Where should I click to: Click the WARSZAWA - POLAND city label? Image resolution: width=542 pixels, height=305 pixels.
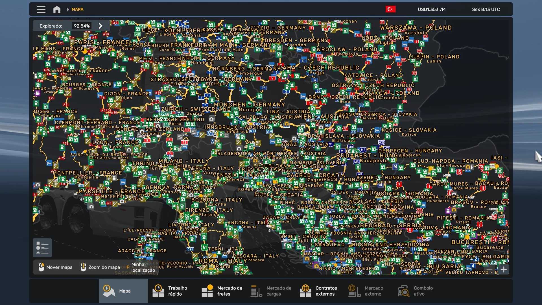point(416,28)
